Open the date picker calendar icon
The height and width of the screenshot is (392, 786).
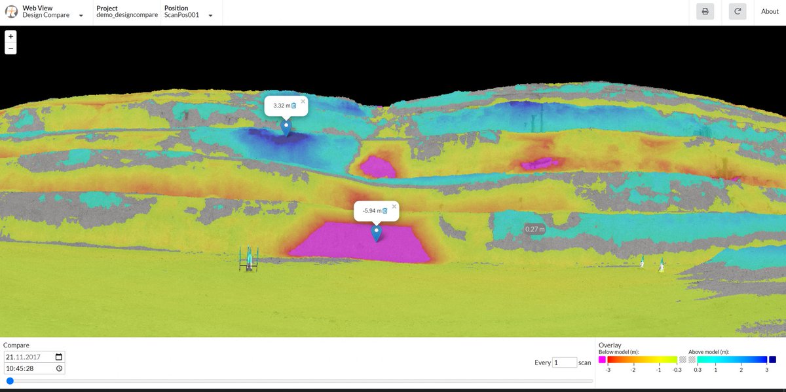point(58,357)
